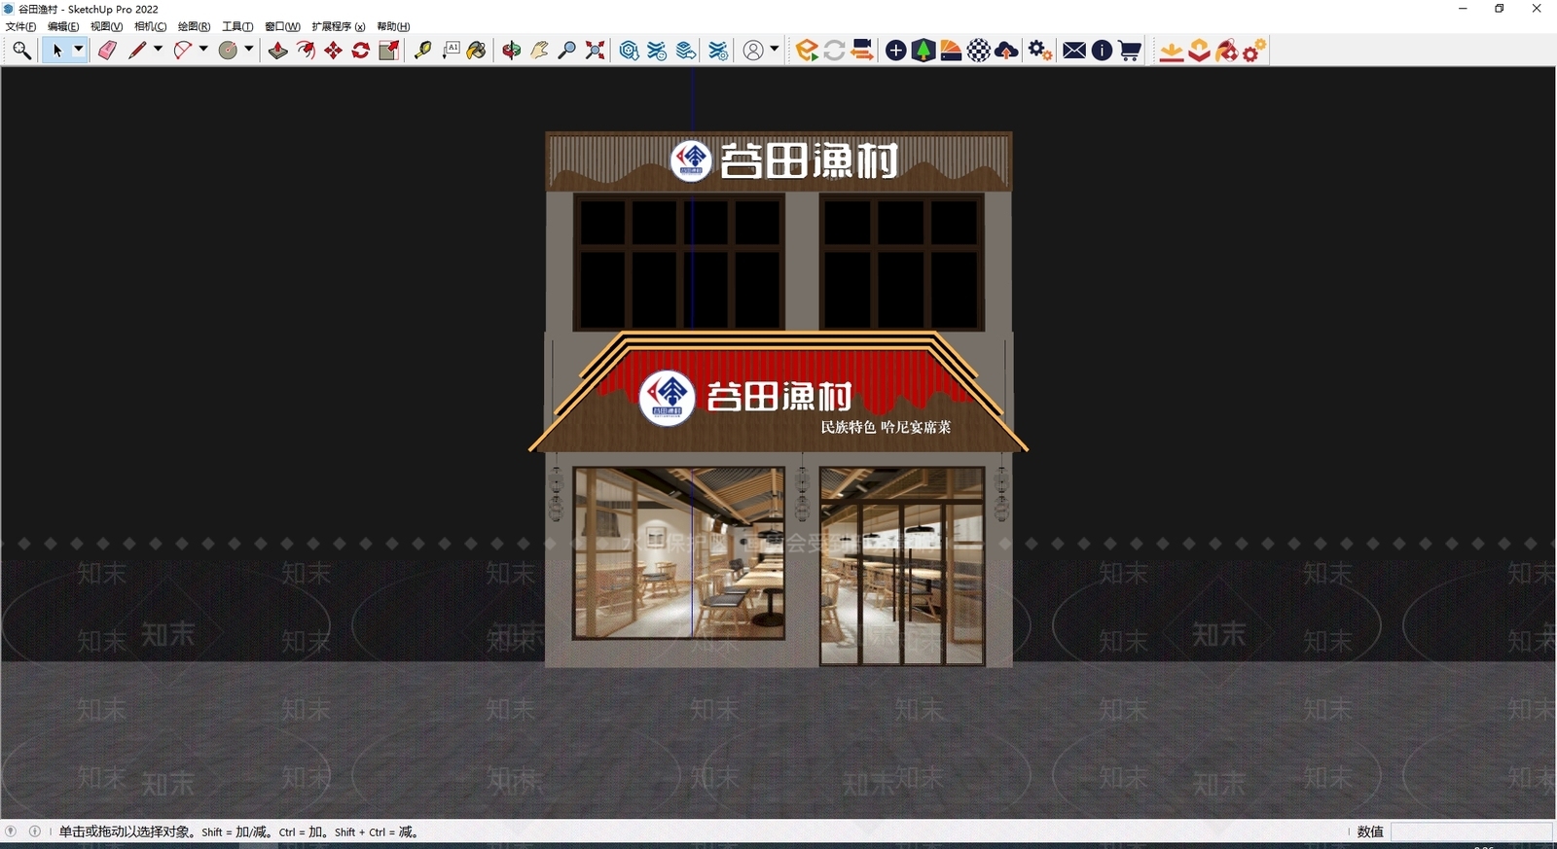Screen dimensions: 1557x849
Task: Open the Enscape About info icon
Action: [1102, 51]
